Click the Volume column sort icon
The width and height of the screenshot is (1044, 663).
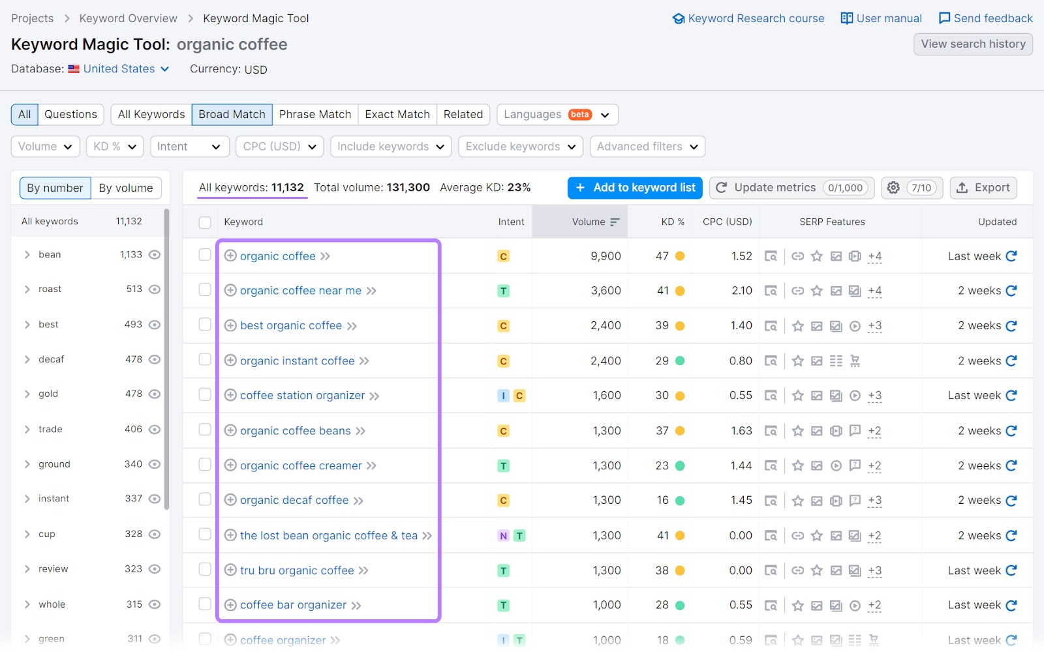tap(614, 222)
